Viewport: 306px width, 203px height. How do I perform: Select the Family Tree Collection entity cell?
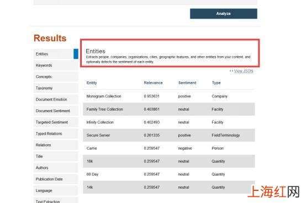pos(104,109)
